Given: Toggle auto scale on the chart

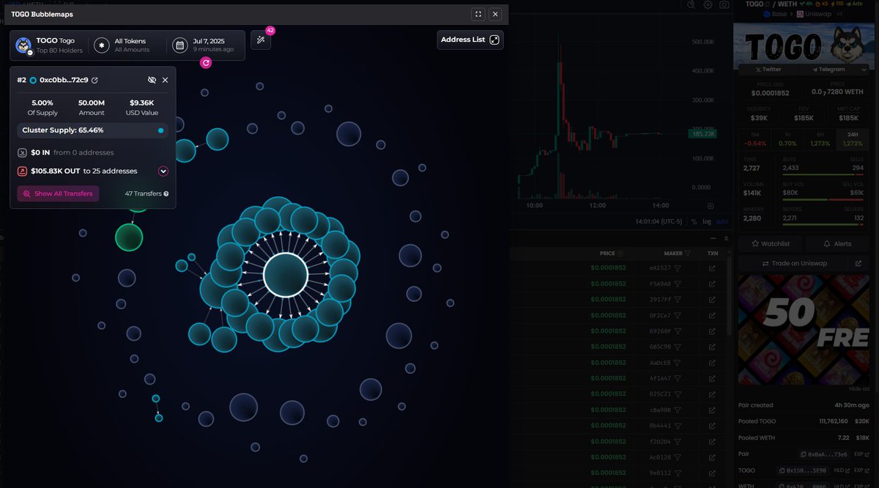Looking at the screenshot, I should point(722,221).
